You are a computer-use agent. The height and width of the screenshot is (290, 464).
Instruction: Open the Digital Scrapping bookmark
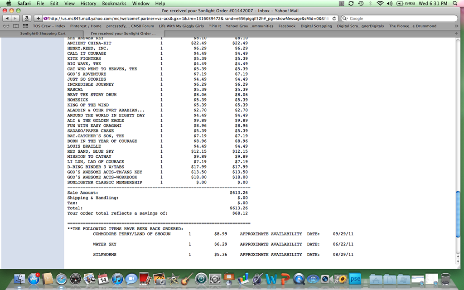316,26
